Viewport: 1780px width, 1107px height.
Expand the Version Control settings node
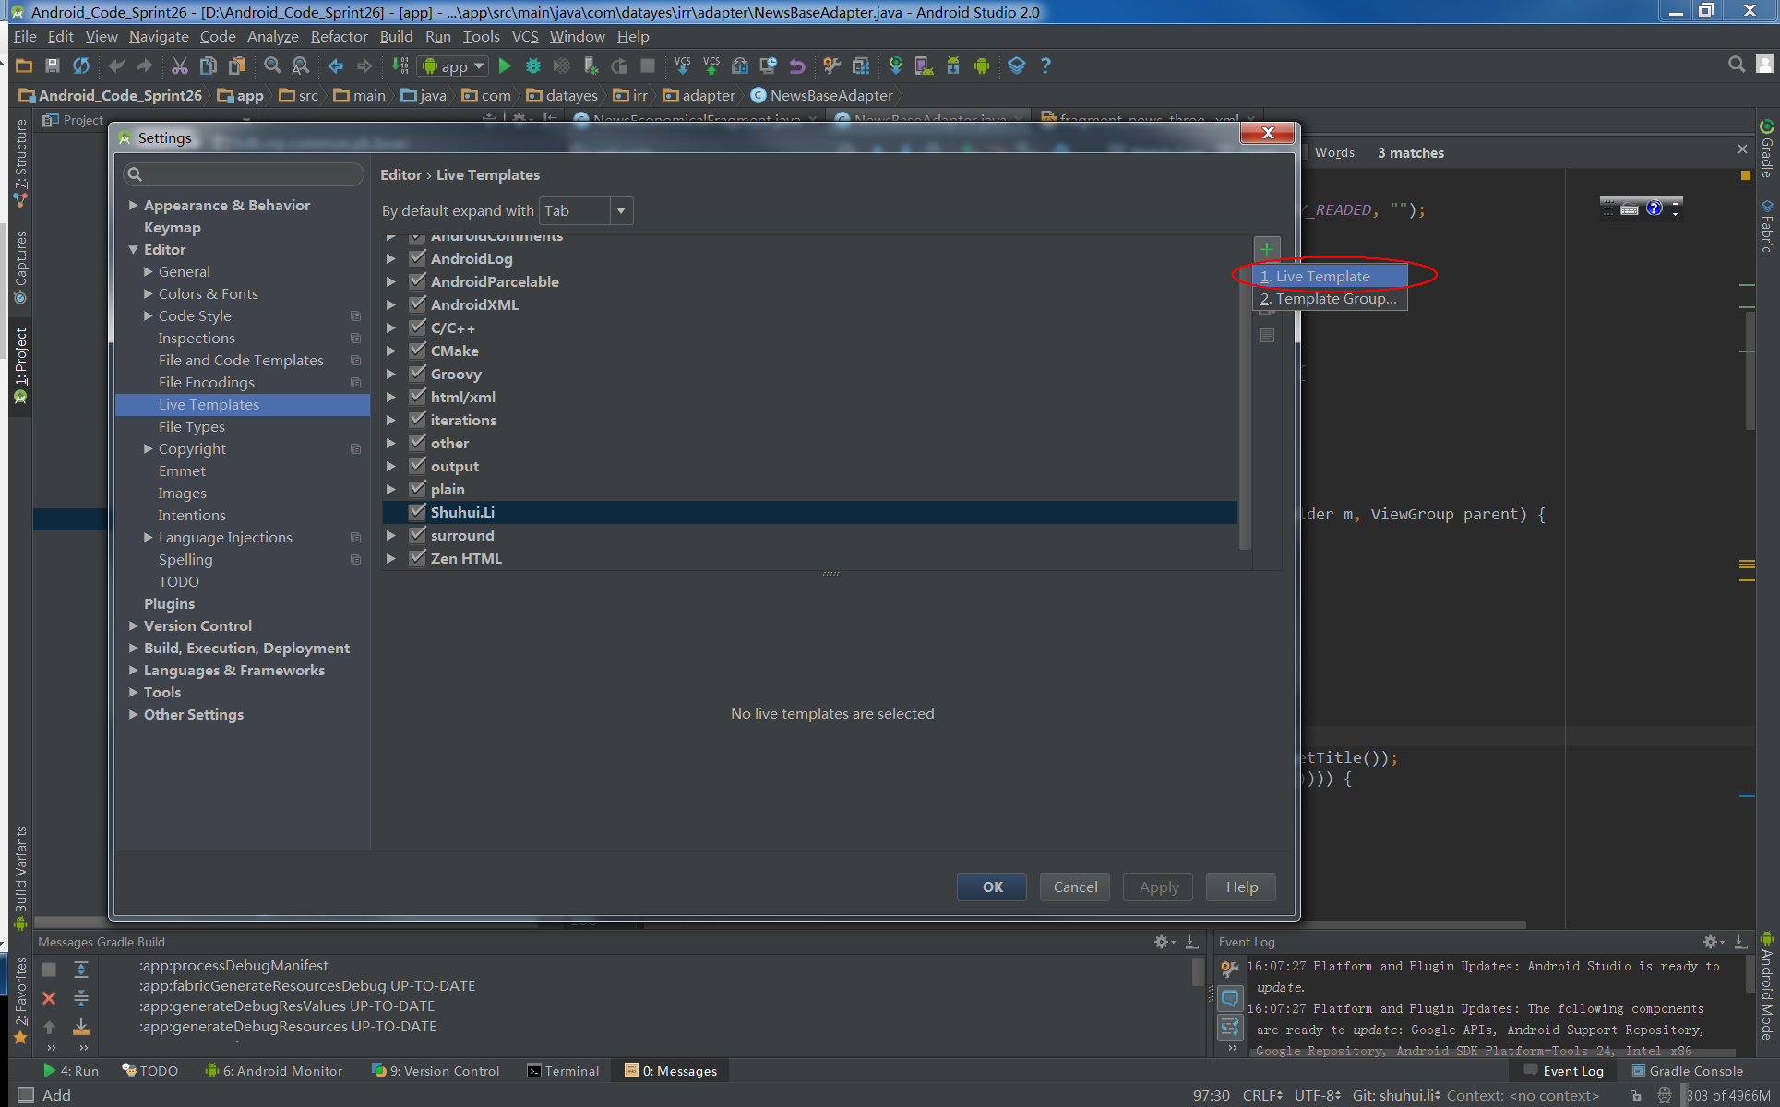tap(134, 625)
